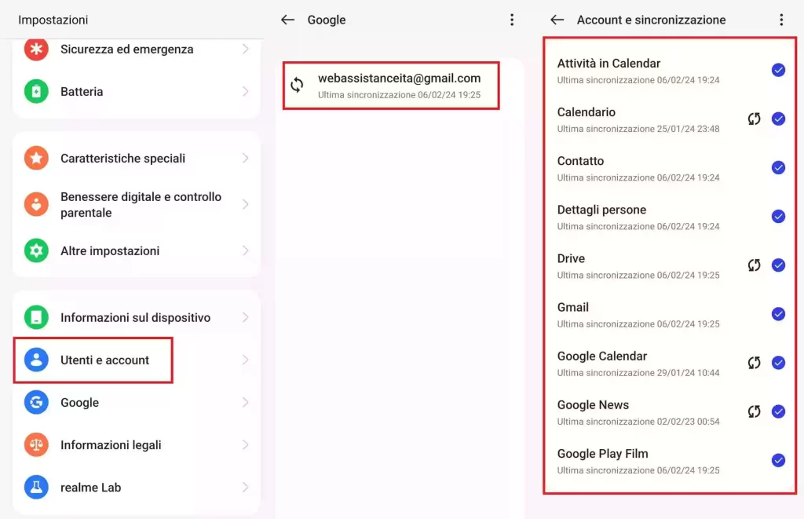Open realme Lab settings
Screen dimensions: 804x519
[137, 488]
